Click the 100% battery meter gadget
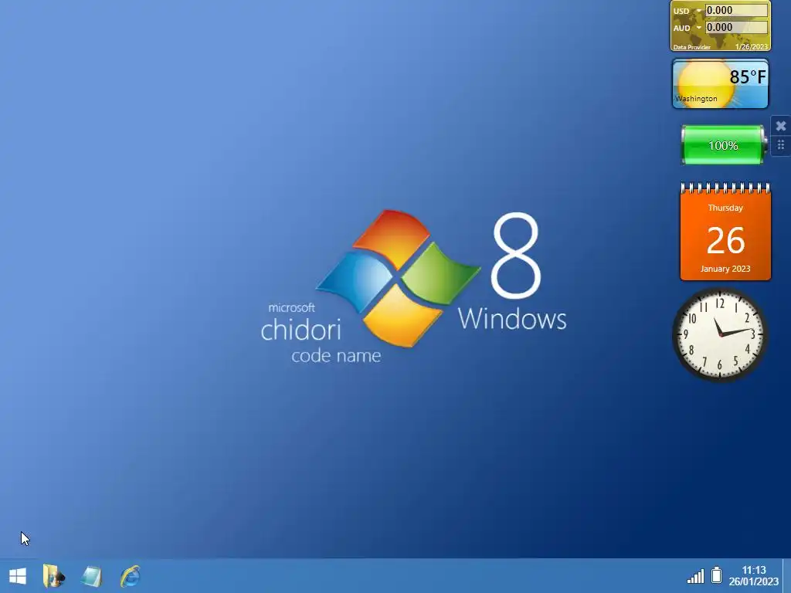The image size is (791, 593). point(723,145)
